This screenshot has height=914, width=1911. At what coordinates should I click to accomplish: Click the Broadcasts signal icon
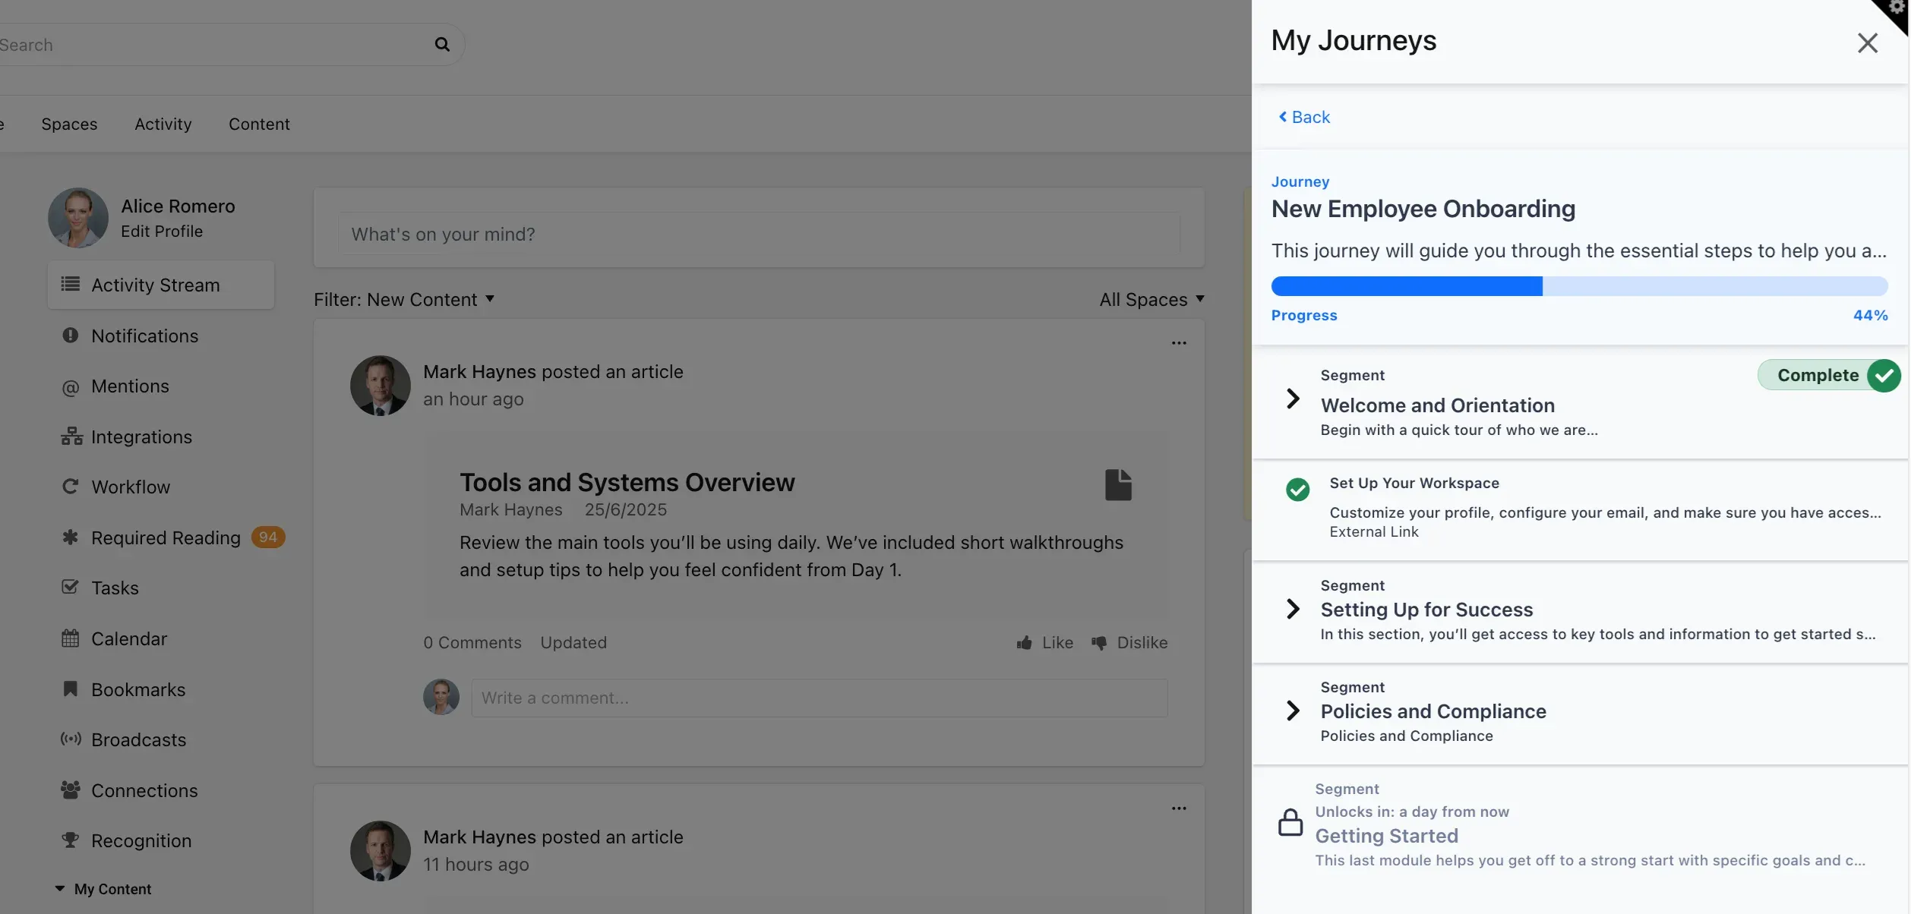pyautogui.click(x=71, y=739)
